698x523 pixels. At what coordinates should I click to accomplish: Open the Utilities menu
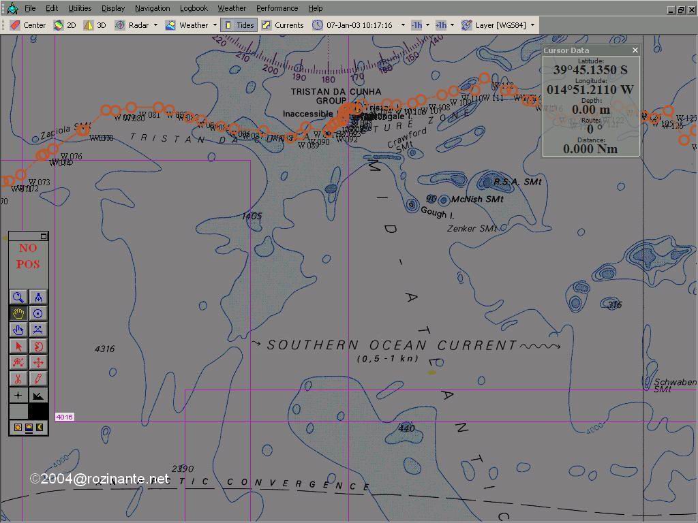80,8
